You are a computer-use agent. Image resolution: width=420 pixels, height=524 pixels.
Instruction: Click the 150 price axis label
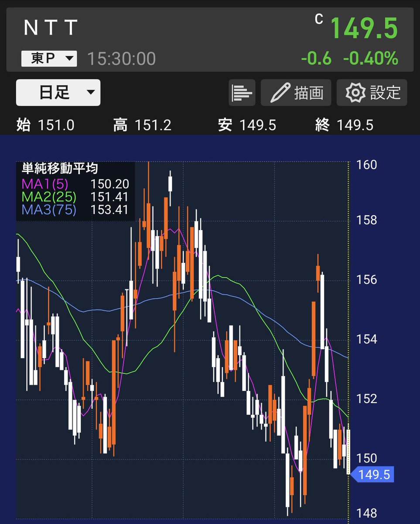click(366, 458)
